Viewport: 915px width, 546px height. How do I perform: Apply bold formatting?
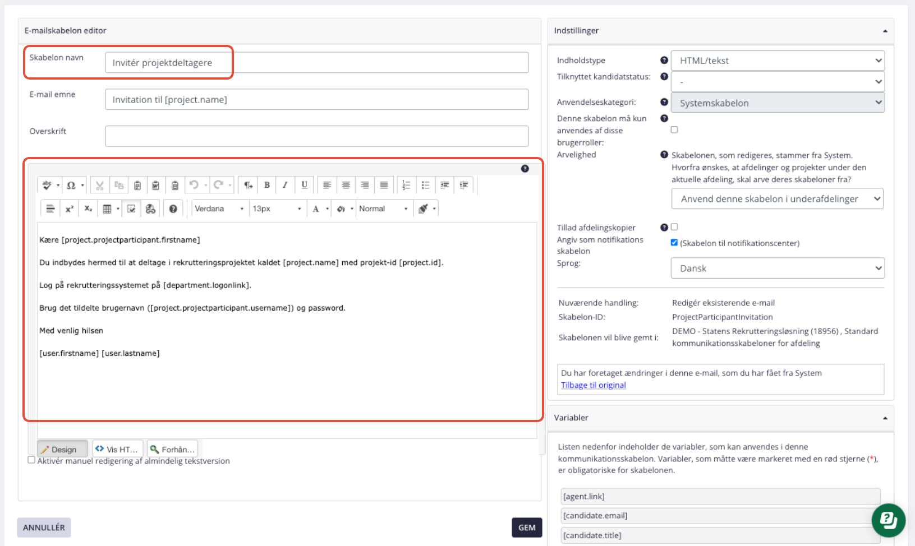(267, 185)
